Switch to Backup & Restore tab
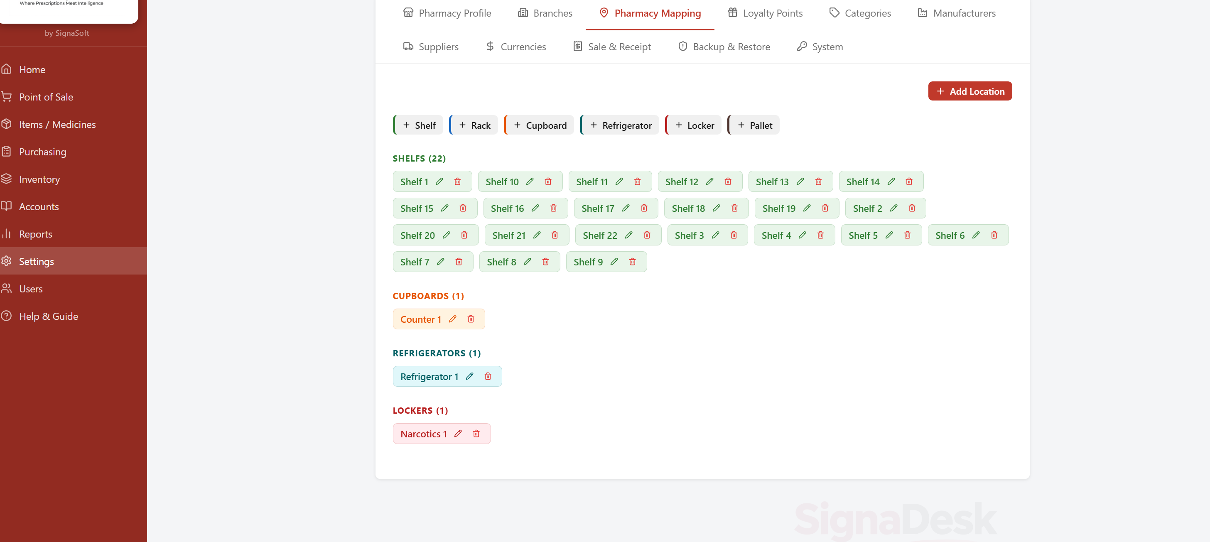This screenshot has height=542, width=1210. pyautogui.click(x=724, y=47)
